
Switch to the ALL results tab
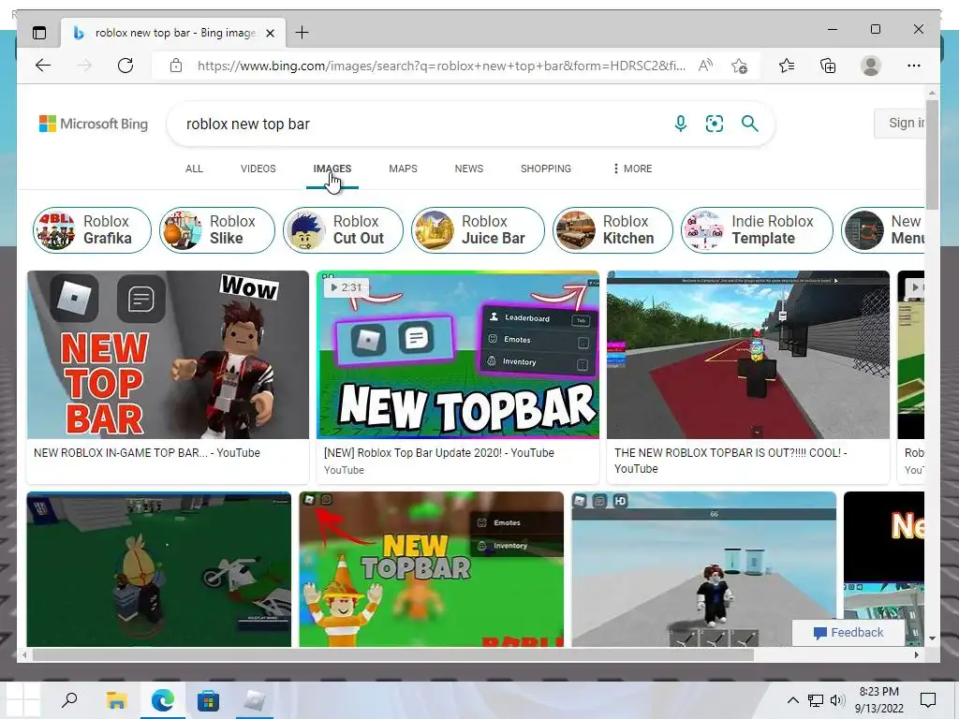tap(194, 169)
